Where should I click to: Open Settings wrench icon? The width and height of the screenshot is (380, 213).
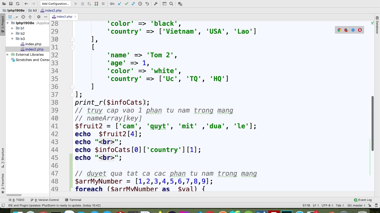(x=156, y=4)
